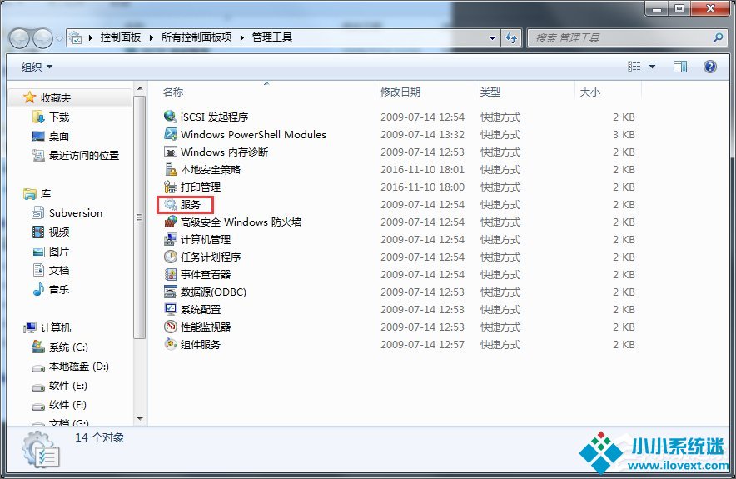This screenshot has height=479, width=736.
Task: Select the Windows PowerShell Modules icon
Action: (171, 134)
